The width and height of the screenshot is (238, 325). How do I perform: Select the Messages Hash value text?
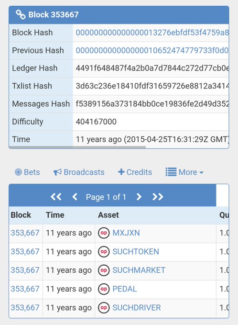(152, 104)
